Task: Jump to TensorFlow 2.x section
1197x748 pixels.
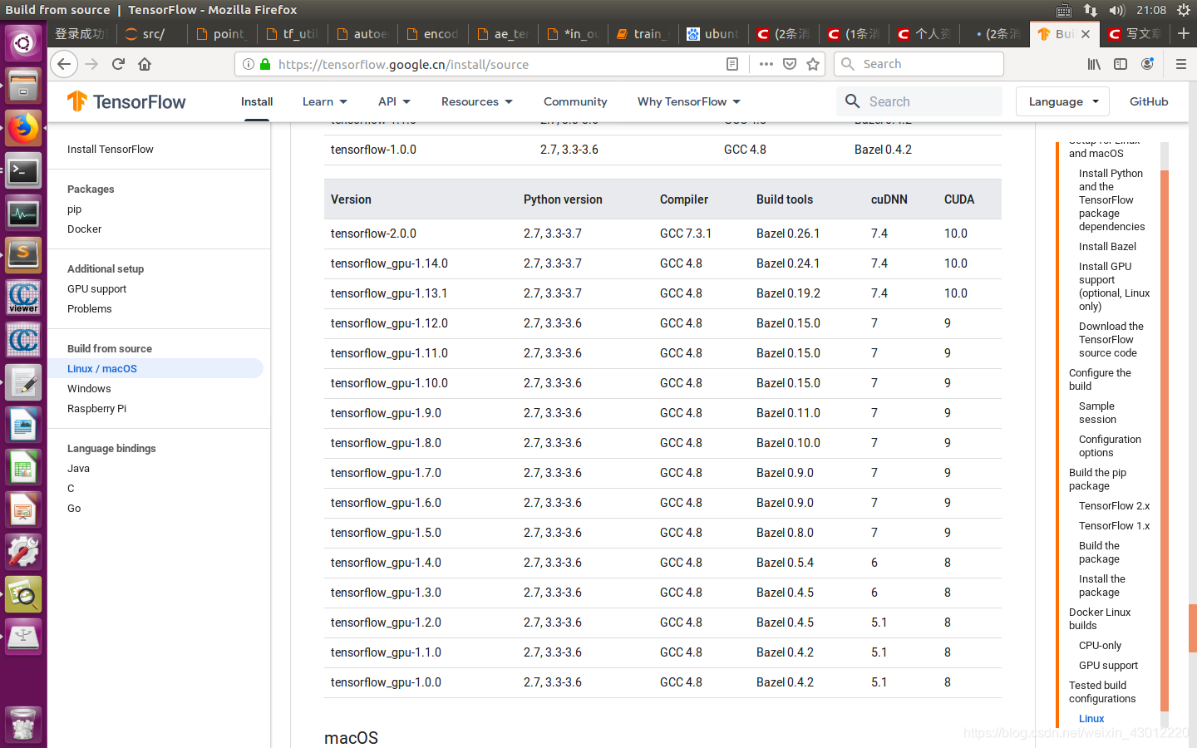Action: [x=1114, y=506]
